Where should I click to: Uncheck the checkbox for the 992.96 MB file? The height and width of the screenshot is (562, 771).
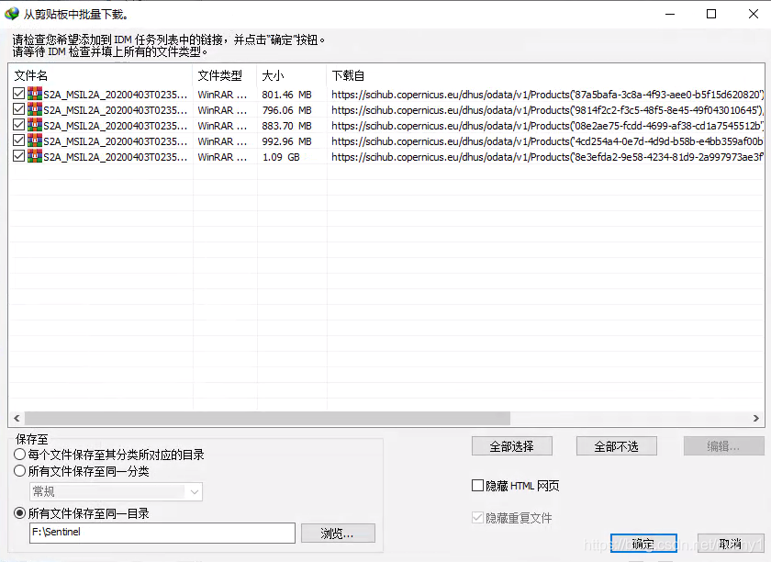point(18,140)
